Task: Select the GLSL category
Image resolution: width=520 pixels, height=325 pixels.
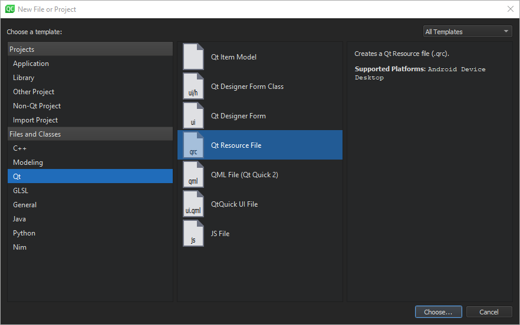Action: (x=90, y=191)
